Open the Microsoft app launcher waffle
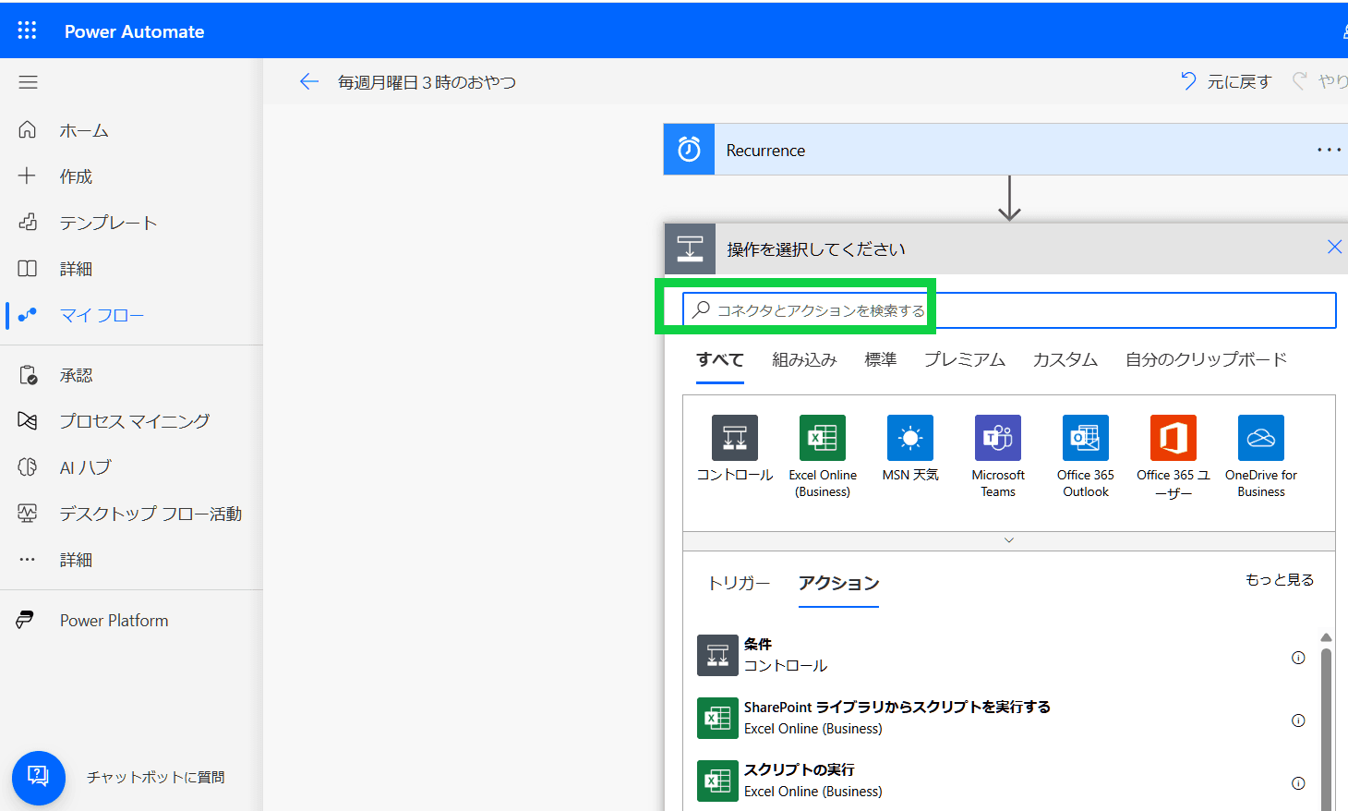This screenshot has width=1348, height=811. [27, 30]
